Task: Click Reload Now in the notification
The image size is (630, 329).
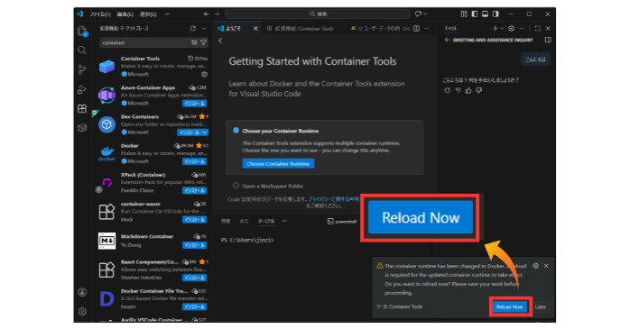Action: tap(509, 307)
